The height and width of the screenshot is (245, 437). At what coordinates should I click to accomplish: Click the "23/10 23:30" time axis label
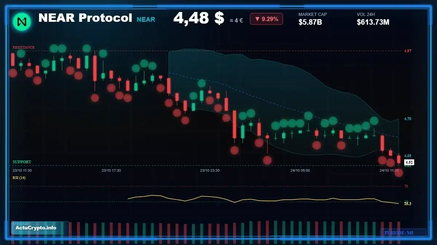point(210,170)
